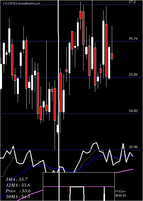Click the 55.08 price axis label
The width and height of the screenshot is (143, 201).
pyautogui.click(x=133, y=74)
